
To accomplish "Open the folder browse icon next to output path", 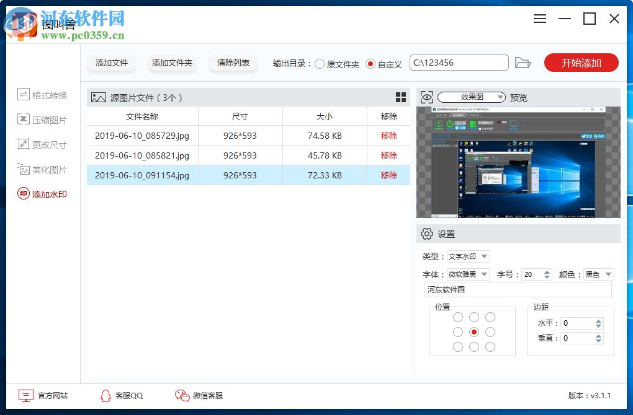I will 523,62.
